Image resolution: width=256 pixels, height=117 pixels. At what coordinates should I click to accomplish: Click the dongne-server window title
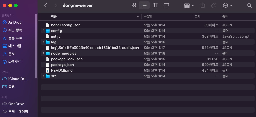tap(78, 5)
